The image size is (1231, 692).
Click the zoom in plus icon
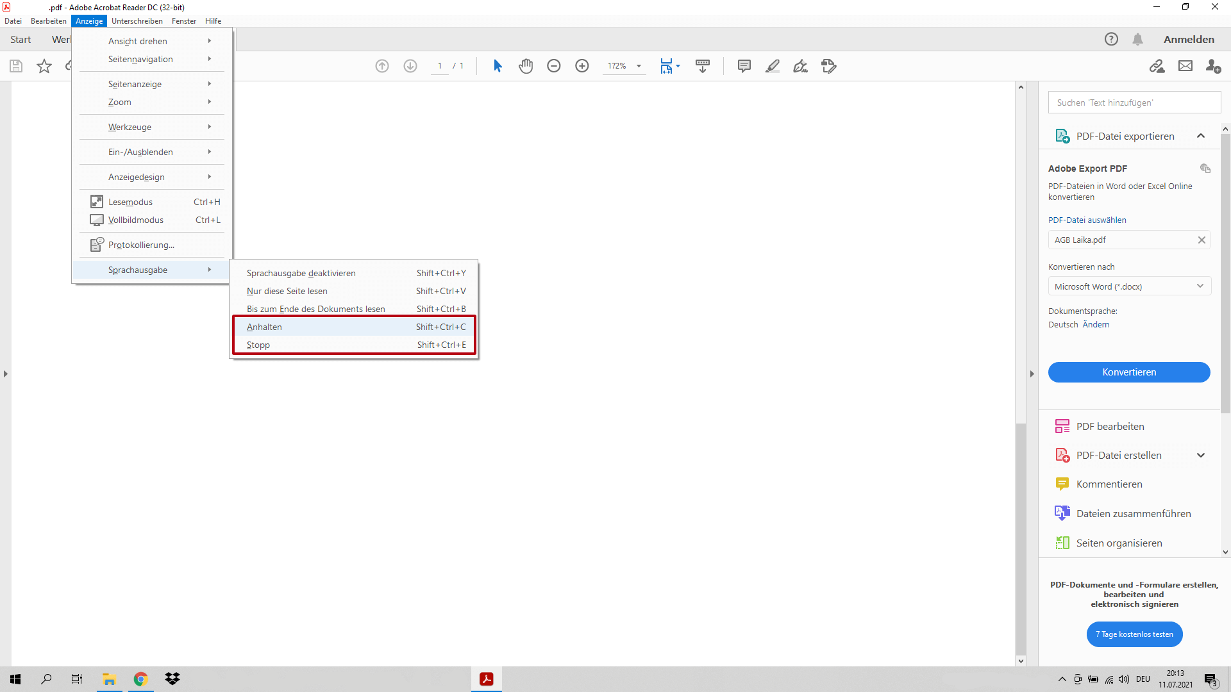tap(582, 66)
